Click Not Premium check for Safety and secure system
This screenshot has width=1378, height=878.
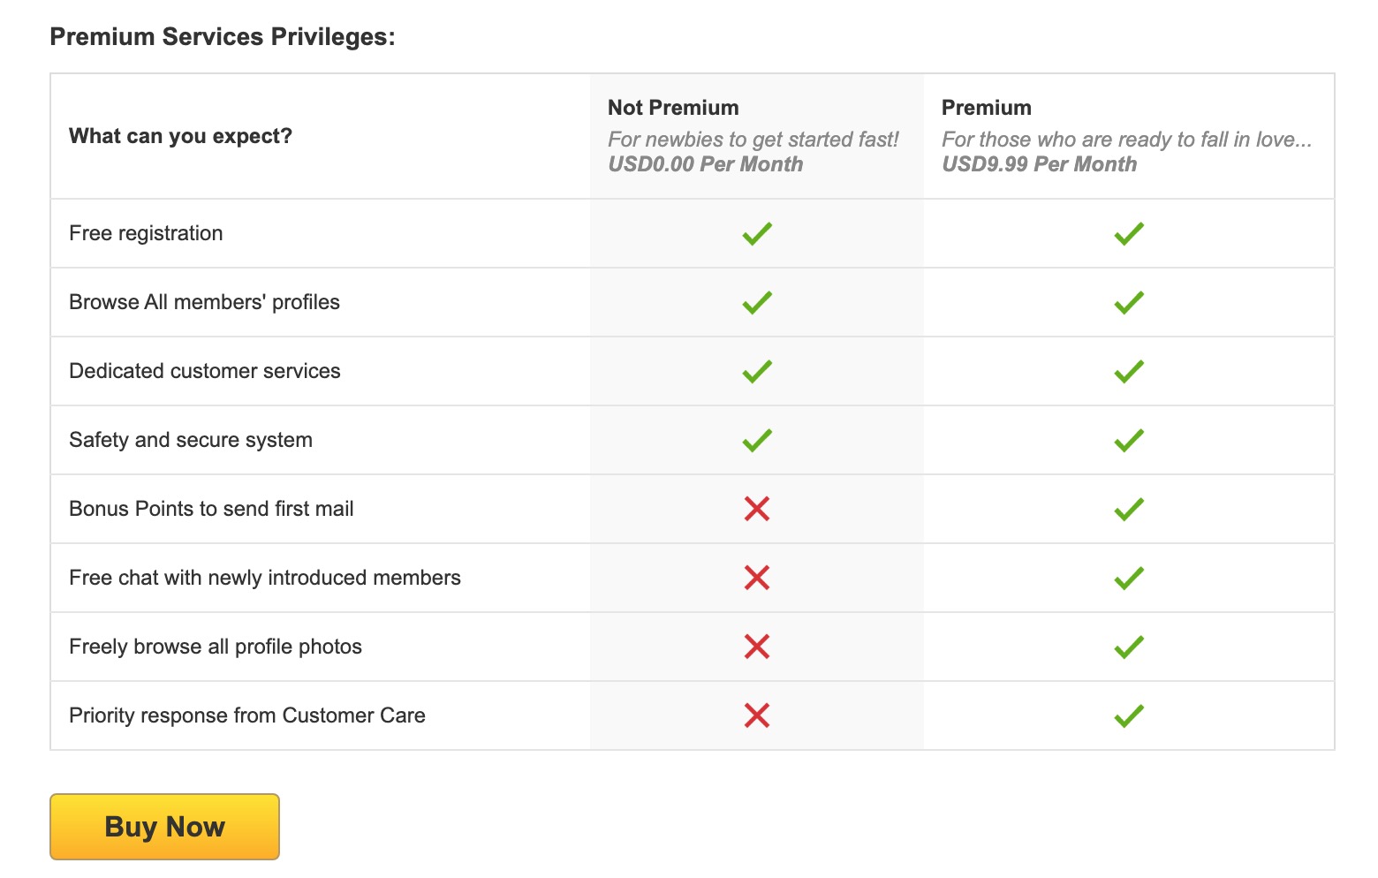coord(757,441)
